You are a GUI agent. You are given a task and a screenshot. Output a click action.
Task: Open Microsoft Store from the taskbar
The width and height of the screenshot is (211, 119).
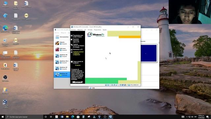pos(78,117)
